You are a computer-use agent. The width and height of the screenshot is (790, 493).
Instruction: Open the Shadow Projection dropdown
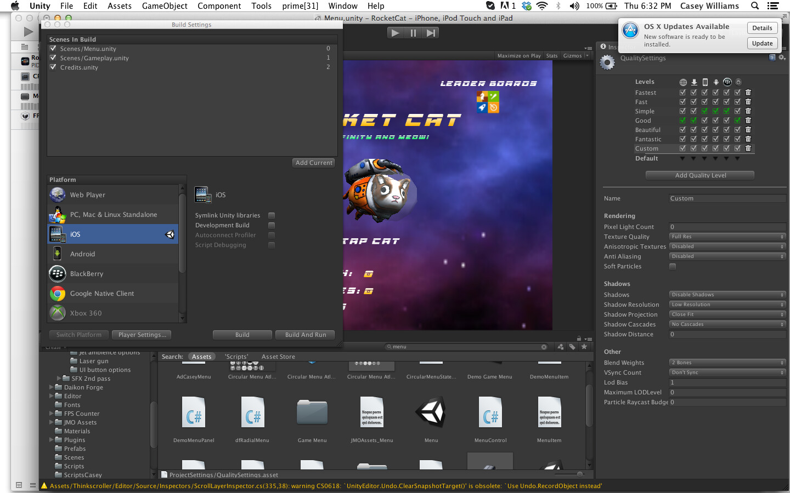tap(727, 314)
